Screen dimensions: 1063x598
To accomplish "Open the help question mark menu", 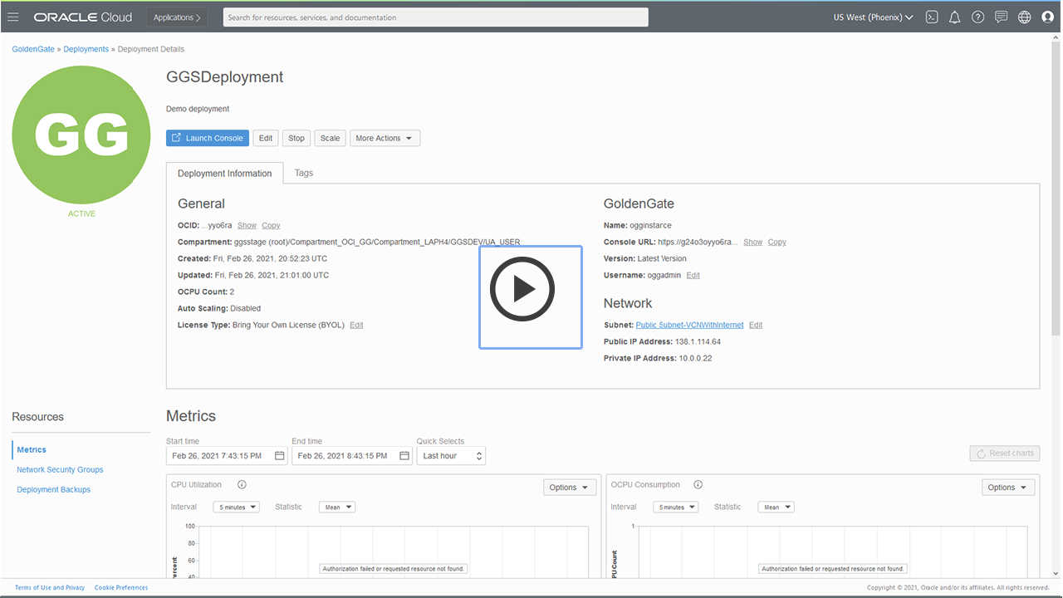I will [x=978, y=17].
